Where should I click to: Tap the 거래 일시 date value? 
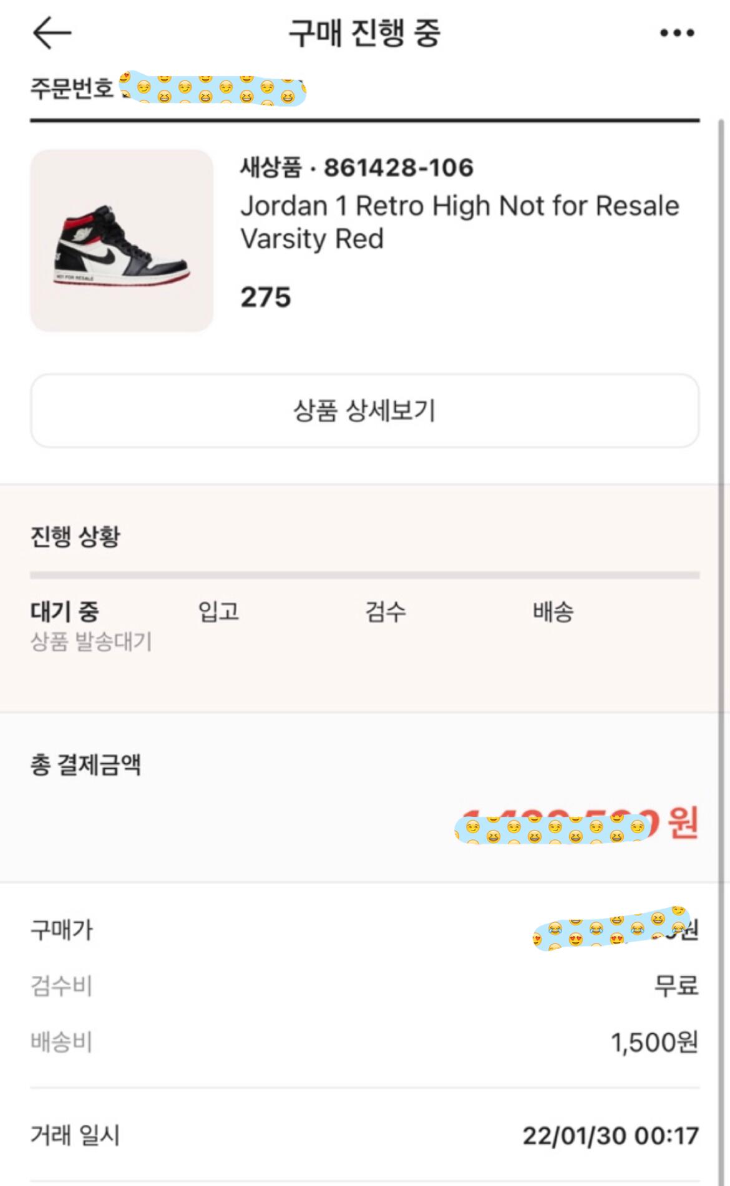(x=610, y=1135)
